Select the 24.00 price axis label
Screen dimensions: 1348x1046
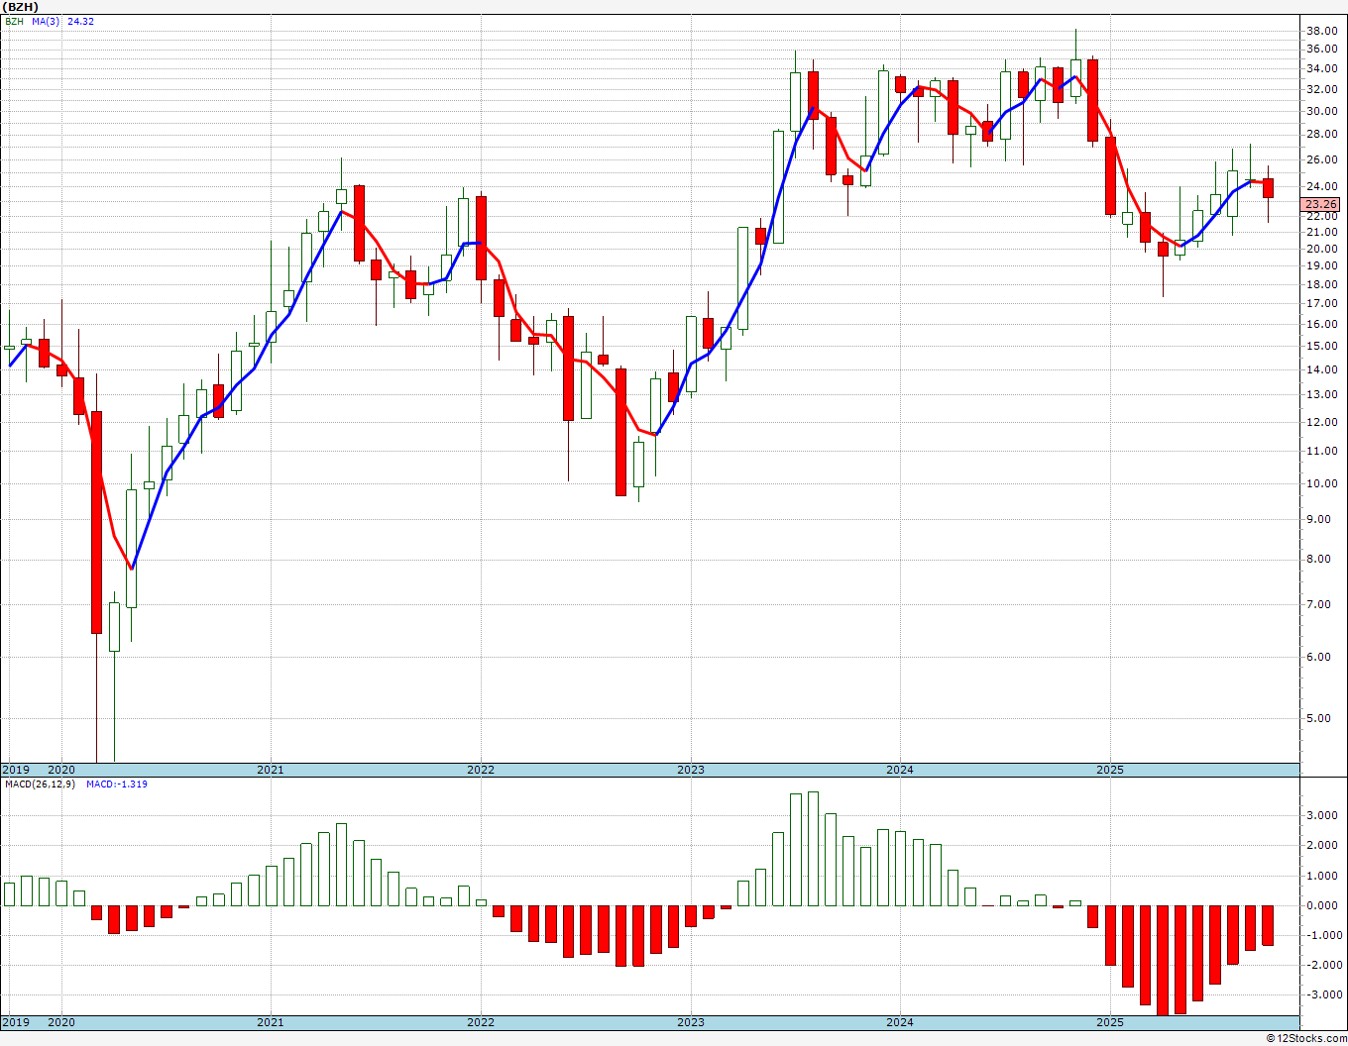pyautogui.click(x=1322, y=186)
